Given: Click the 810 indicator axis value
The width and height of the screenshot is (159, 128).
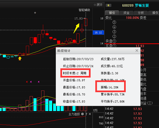Looking at the screenshot, I should coord(101,117).
